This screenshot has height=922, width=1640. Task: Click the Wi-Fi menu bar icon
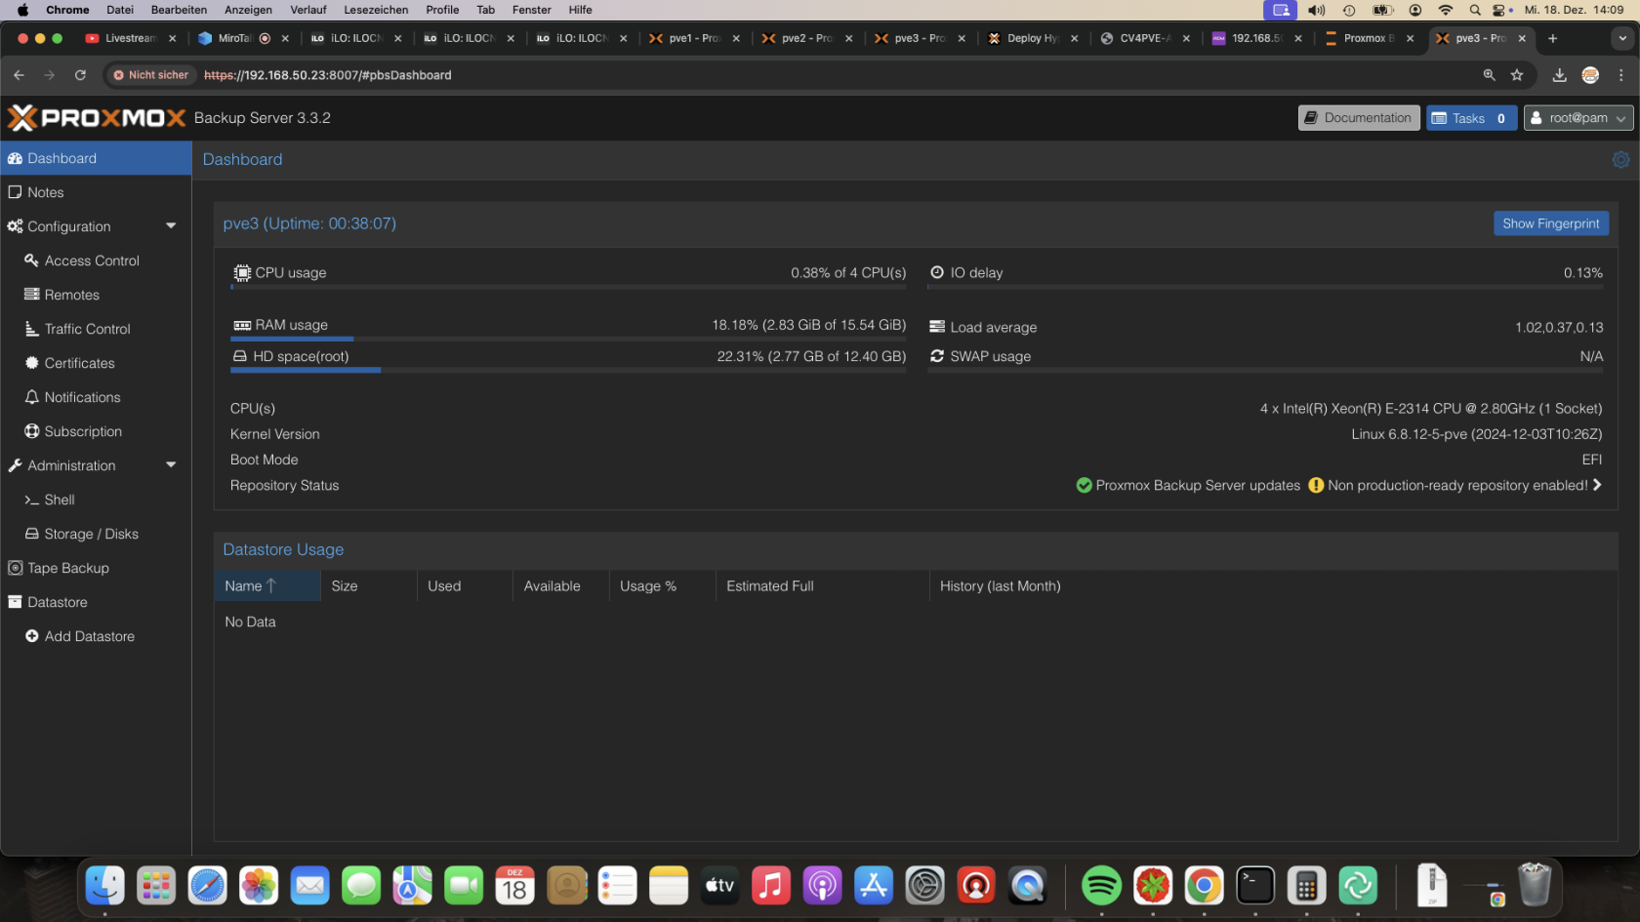pos(1446,10)
